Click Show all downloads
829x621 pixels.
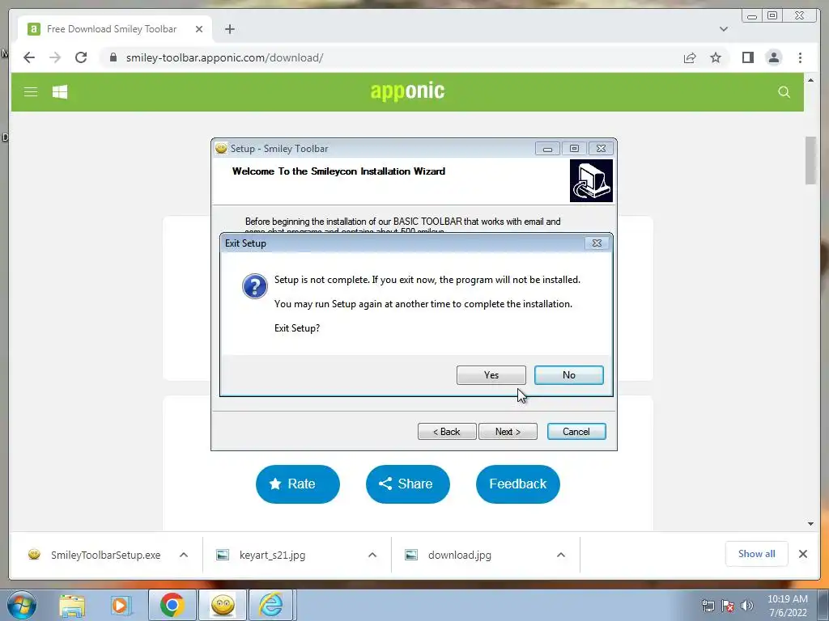pyautogui.click(x=757, y=554)
